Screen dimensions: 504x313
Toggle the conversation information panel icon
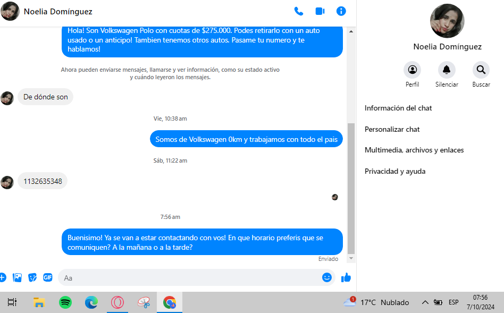341,11
